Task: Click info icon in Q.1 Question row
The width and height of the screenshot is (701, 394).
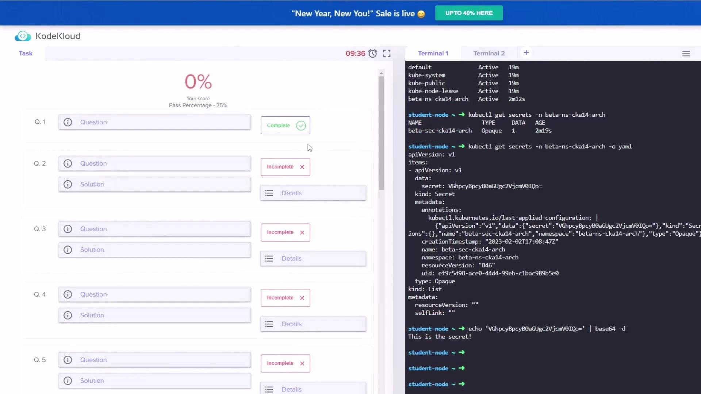Action: 68,122
